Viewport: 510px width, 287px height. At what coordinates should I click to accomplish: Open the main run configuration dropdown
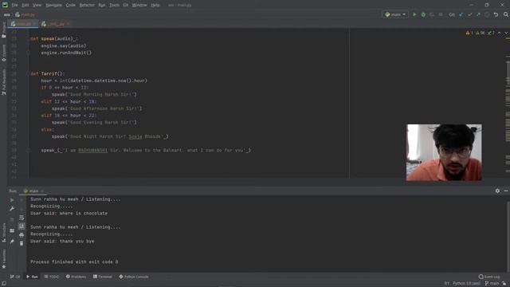tap(395, 14)
